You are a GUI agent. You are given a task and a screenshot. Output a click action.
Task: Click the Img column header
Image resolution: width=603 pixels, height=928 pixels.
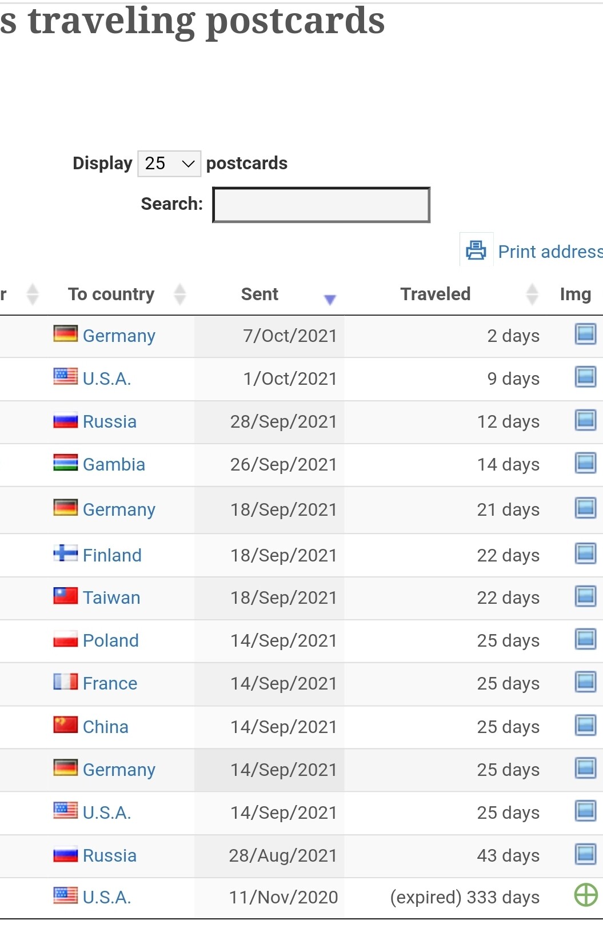tap(576, 294)
